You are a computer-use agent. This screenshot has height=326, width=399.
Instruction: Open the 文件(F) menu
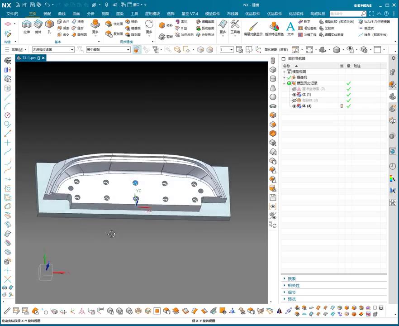click(x=12, y=14)
